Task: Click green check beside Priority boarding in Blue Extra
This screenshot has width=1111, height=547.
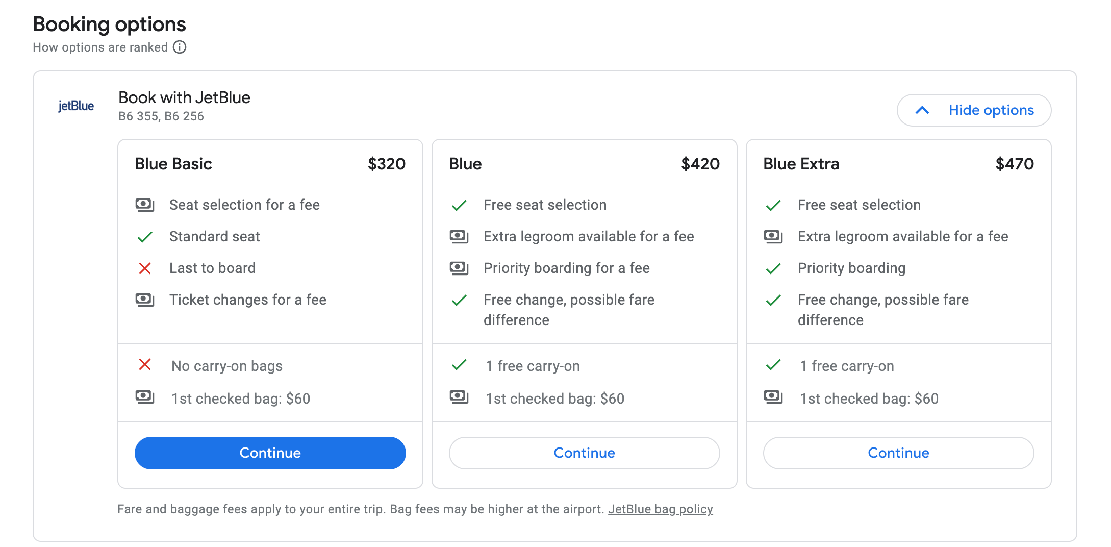Action: (773, 268)
